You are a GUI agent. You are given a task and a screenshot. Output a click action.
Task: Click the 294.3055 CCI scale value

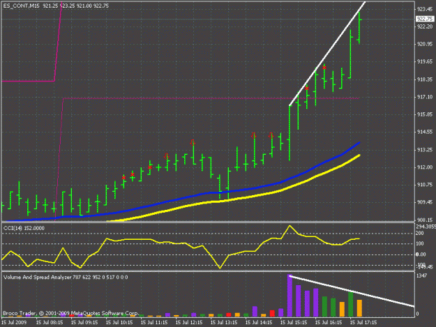426,227
